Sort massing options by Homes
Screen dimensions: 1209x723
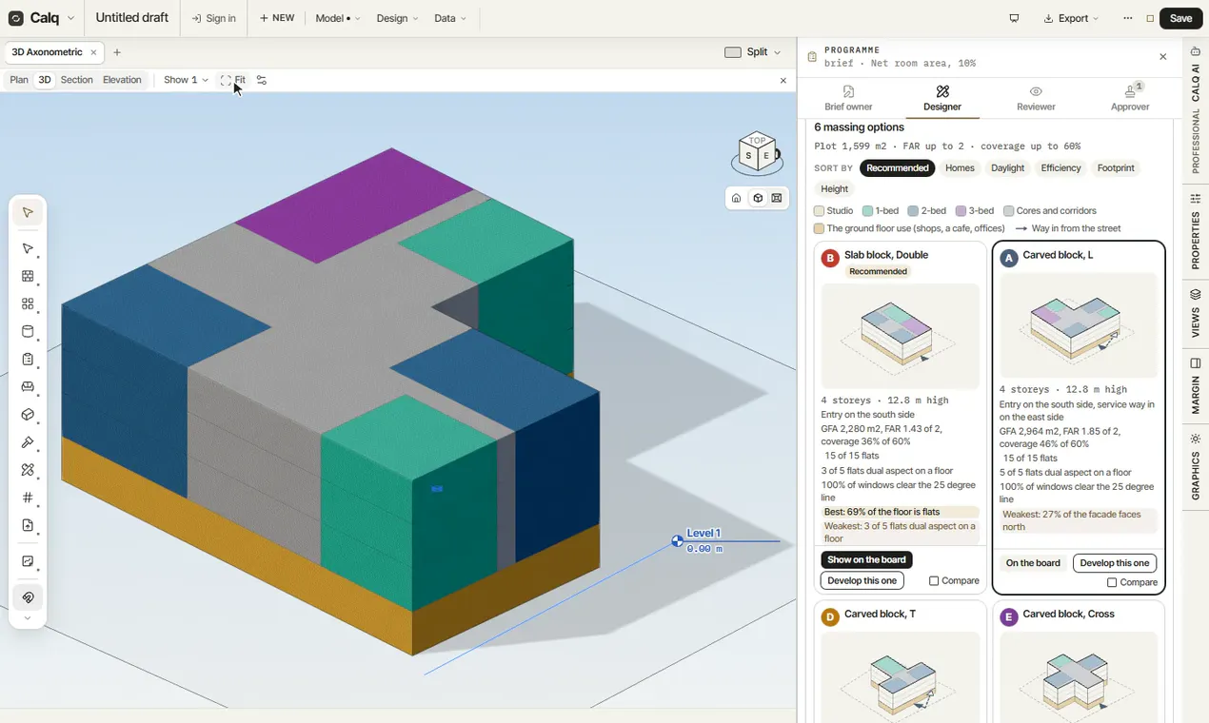click(960, 168)
